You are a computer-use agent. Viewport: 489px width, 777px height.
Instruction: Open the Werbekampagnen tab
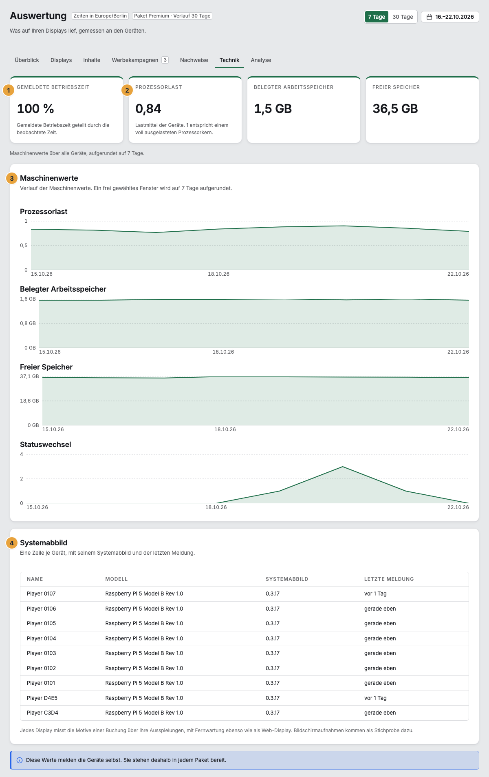[140, 60]
